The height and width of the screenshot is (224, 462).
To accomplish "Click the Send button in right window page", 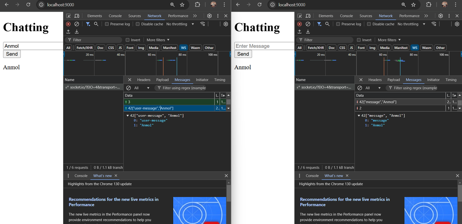I will pyautogui.click(x=243, y=54).
